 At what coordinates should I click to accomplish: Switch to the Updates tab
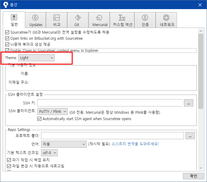pyautogui.click(x=36, y=20)
